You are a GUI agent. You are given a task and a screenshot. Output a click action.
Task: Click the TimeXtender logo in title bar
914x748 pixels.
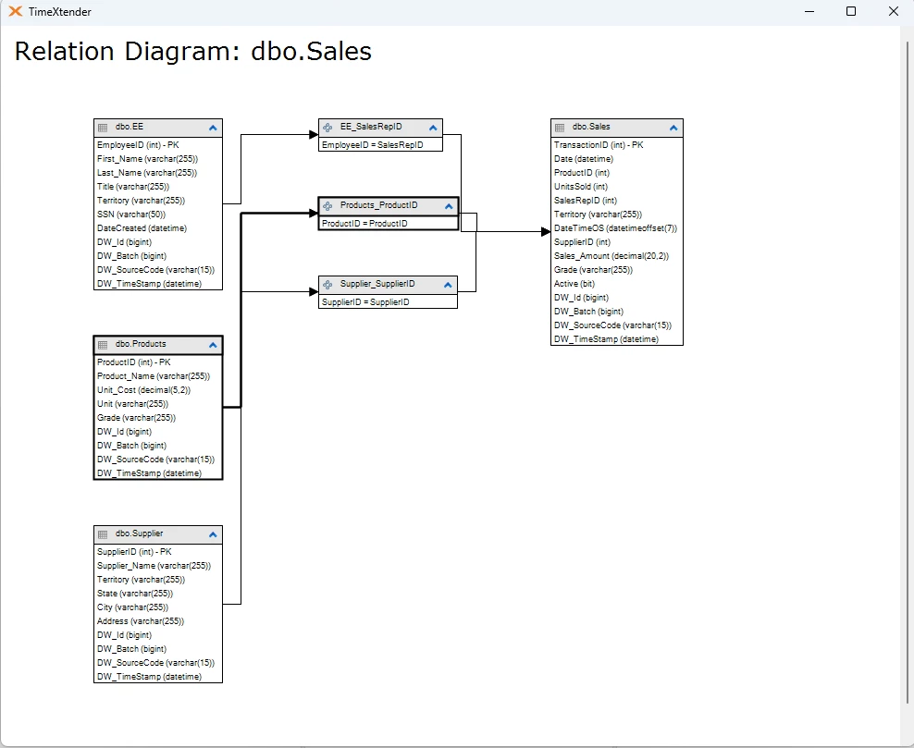15,12
